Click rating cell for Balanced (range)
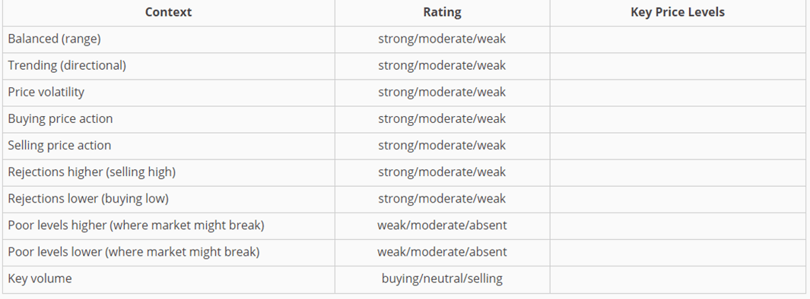 tap(442, 39)
